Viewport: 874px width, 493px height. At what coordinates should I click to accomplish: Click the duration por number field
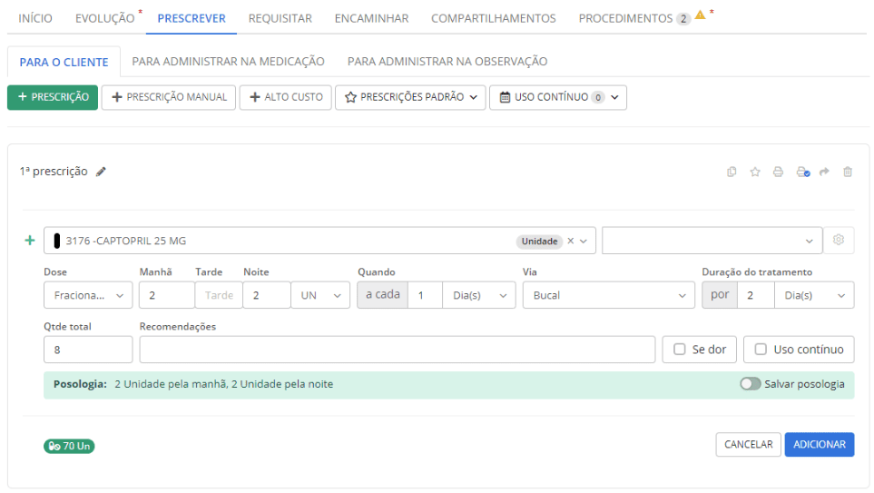point(756,295)
